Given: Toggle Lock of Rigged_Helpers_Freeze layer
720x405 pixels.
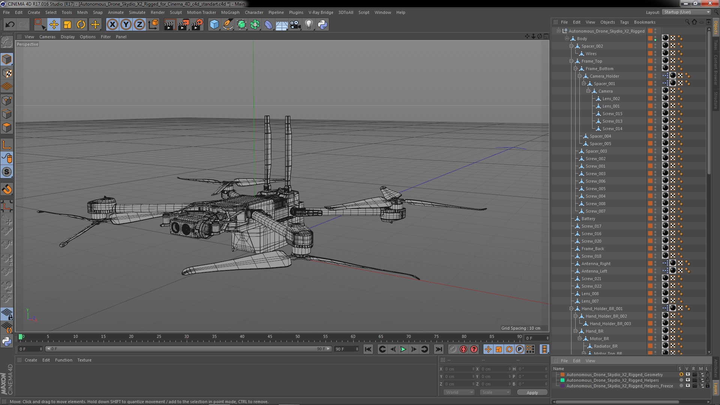Looking at the screenshot, I should [x=708, y=386].
